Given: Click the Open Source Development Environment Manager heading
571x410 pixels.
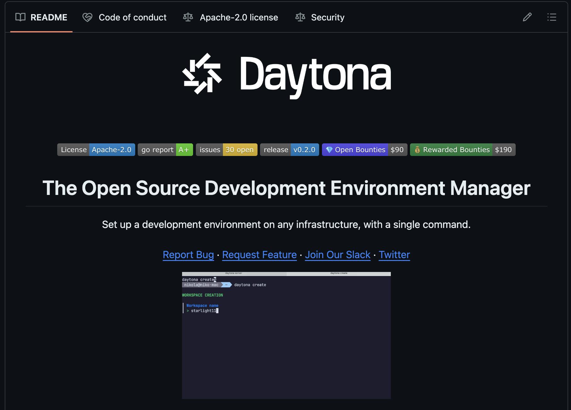Looking at the screenshot, I should click(x=286, y=188).
